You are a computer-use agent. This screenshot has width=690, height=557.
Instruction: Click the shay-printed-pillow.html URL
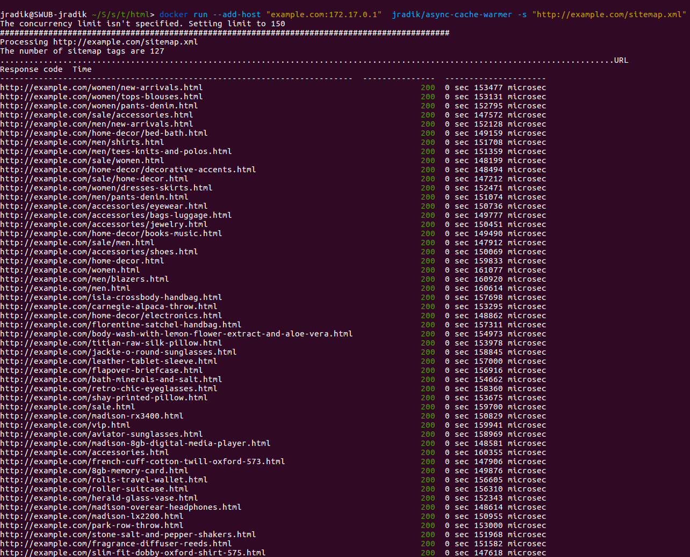tap(104, 398)
